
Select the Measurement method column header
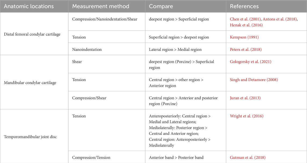coord(101,6)
